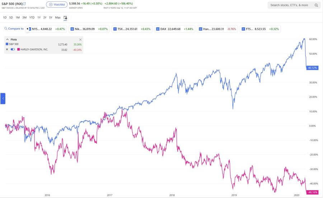
Task: Switch to YTD time range
Action: pyautogui.click(x=32, y=18)
